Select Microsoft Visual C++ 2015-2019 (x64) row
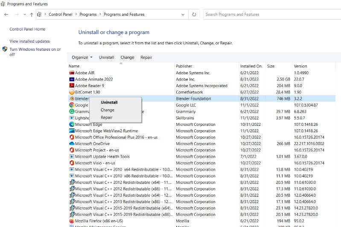Image resolution: width=341 pixels, height=227 pixels. pos(201,208)
